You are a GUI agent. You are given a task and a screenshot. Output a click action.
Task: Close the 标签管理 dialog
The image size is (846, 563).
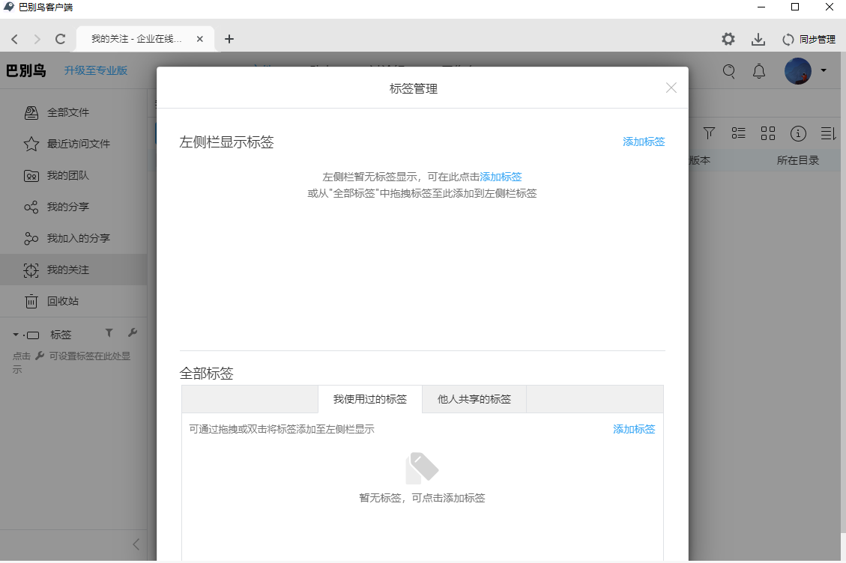671,88
